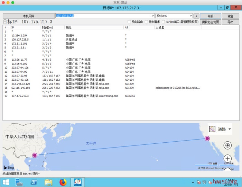Click the Best Trace taskbar icon
The image size is (242, 187).
tap(78, 182)
